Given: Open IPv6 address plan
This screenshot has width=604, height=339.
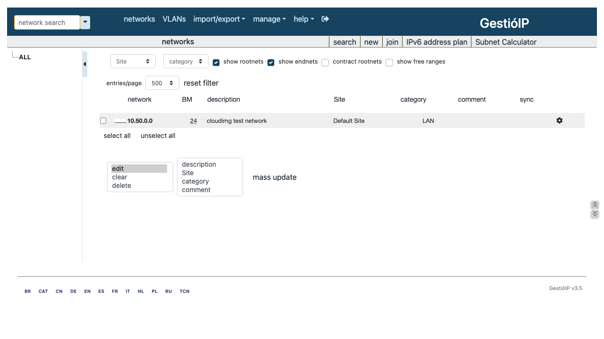Looking at the screenshot, I should 437,42.
